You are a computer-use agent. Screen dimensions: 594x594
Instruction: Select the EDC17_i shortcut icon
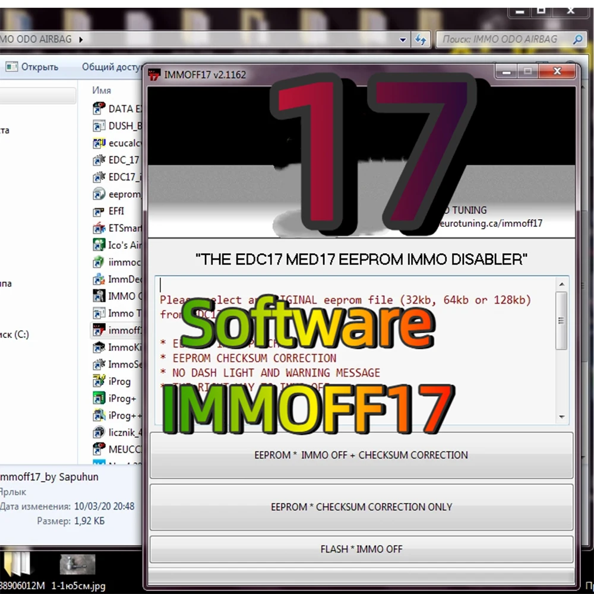(99, 177)
